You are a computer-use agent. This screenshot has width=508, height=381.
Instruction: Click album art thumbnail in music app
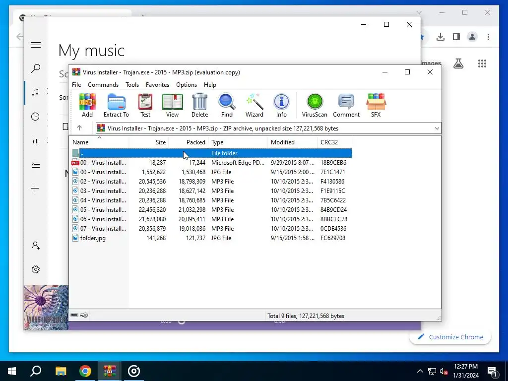coord(46,308)
